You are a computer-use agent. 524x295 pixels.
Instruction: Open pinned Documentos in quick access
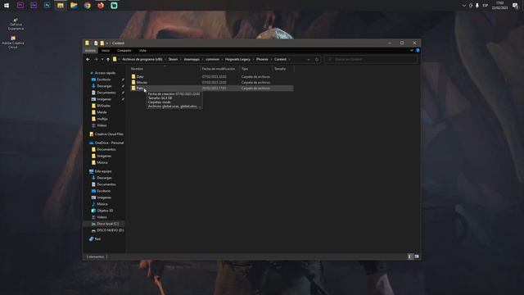click(x=106, y=93)
